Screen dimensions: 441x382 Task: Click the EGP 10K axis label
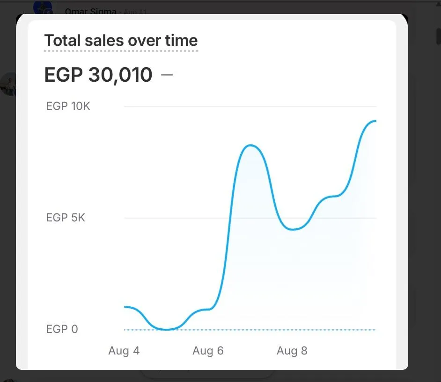68,106
